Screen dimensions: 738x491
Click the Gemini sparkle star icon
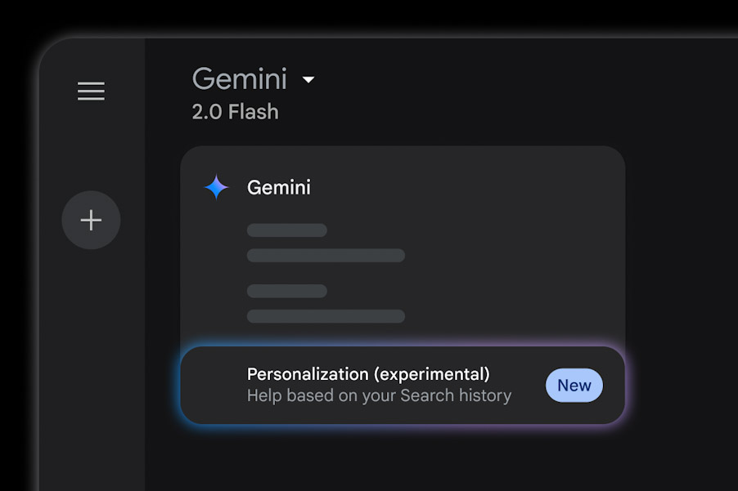[217, 187]
